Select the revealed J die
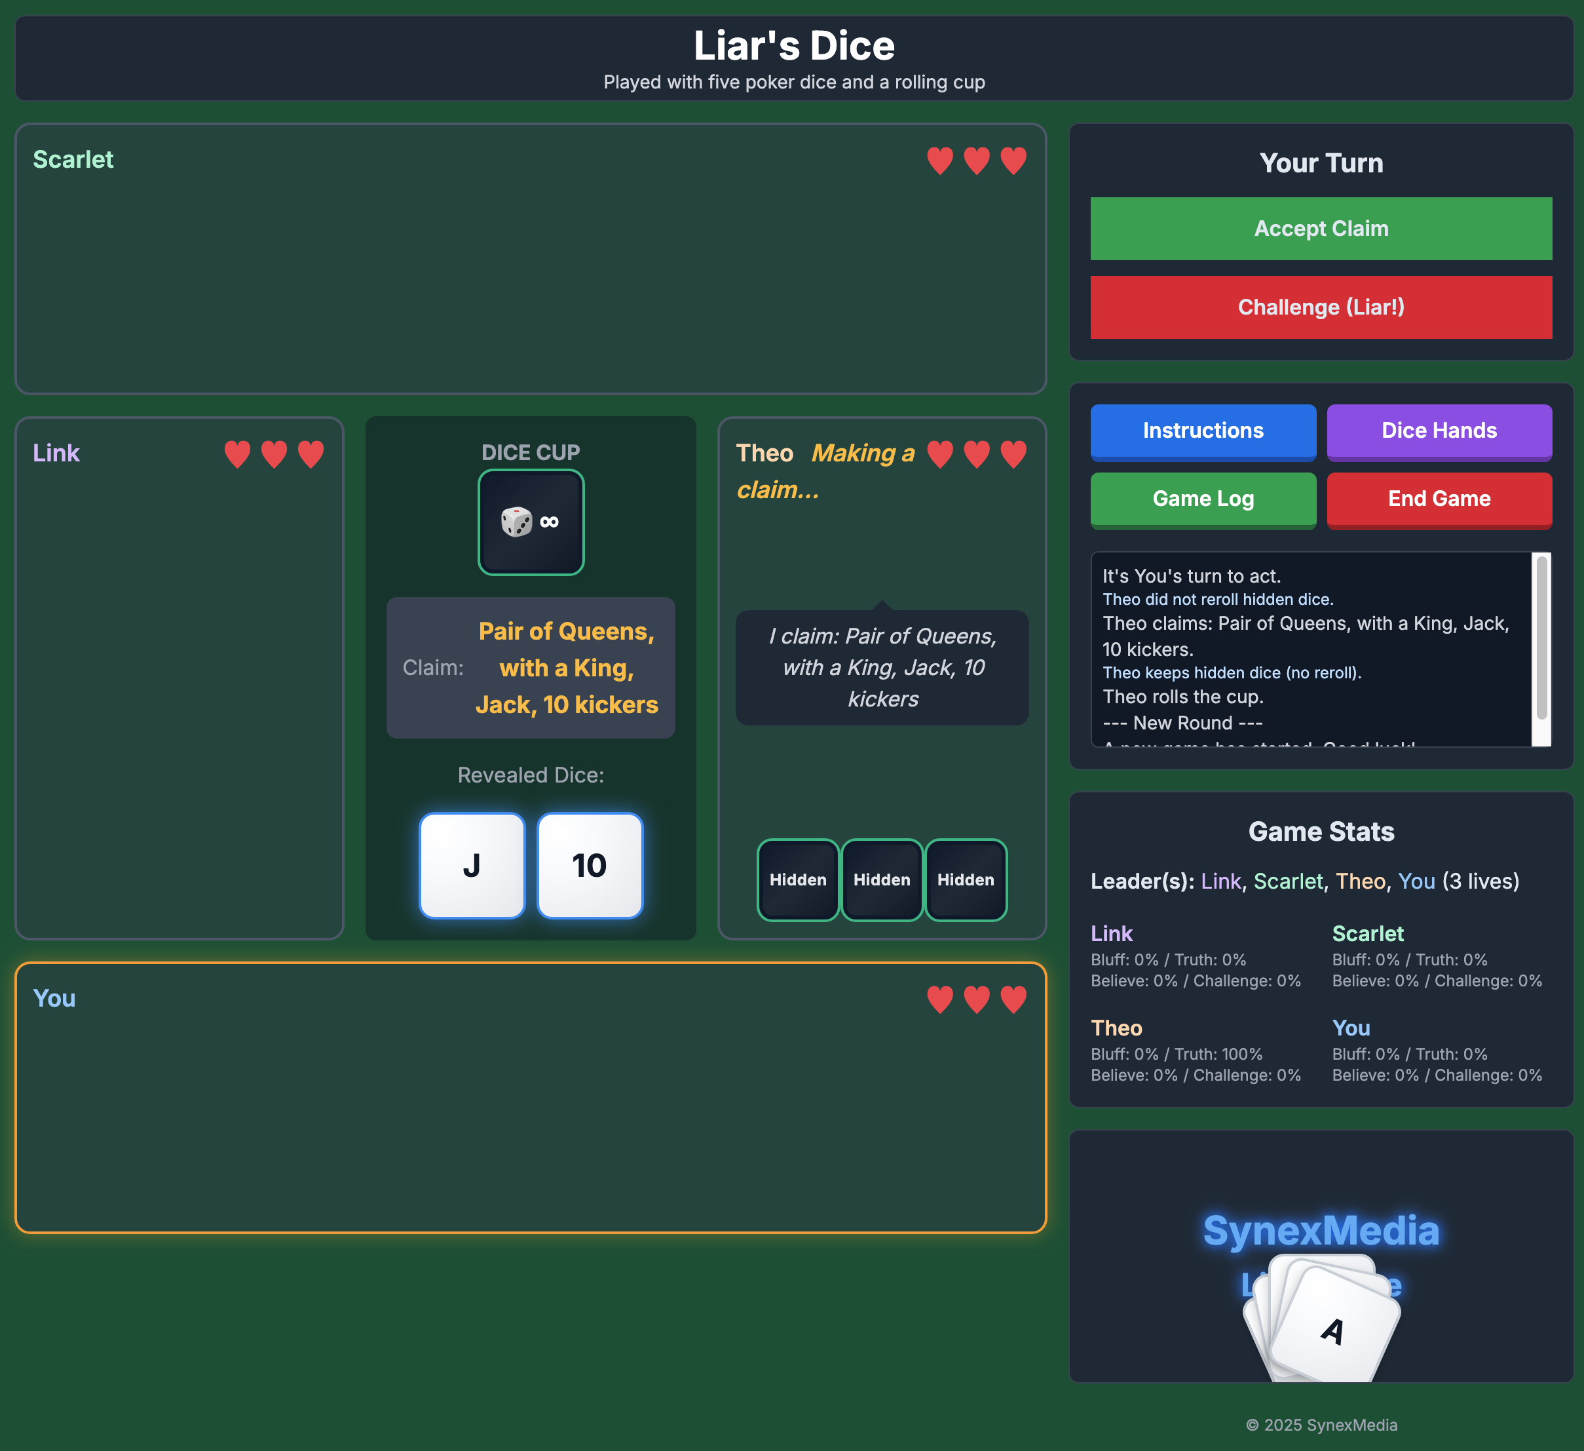 click(472, 865)
